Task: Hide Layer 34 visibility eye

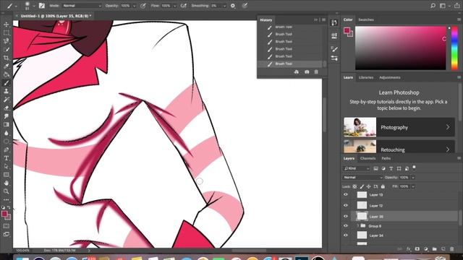Action: [346, 235]
